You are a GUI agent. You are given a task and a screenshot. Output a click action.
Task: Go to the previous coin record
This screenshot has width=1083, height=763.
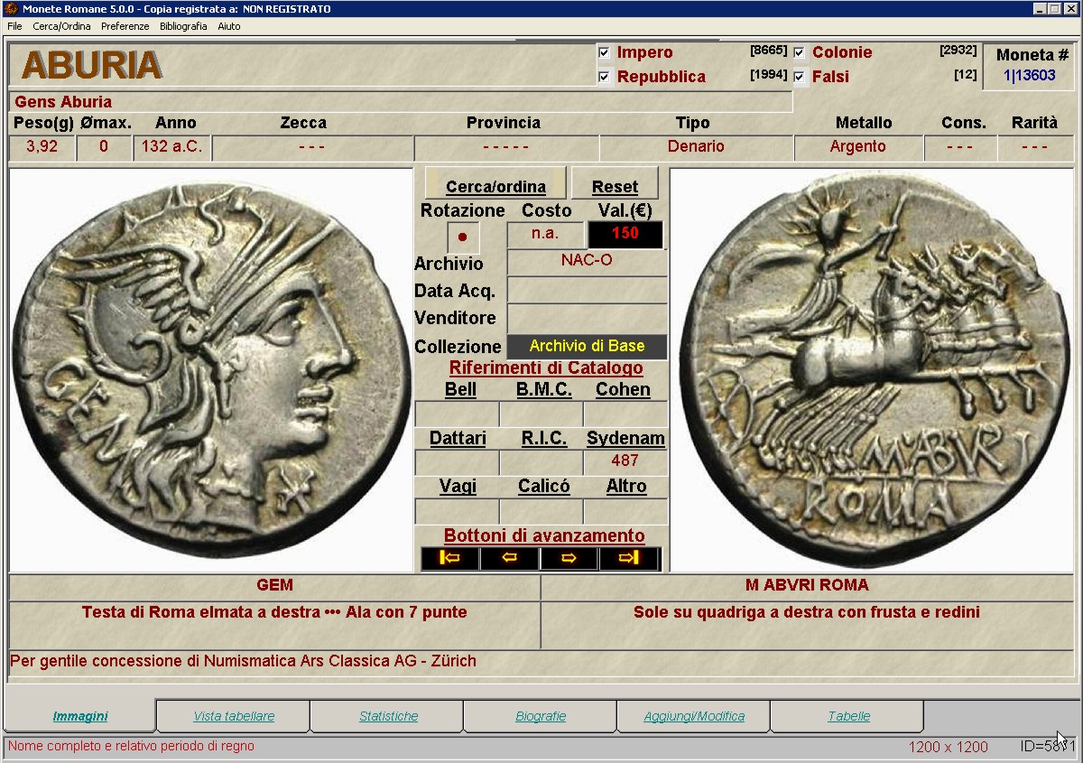point(510,558)
